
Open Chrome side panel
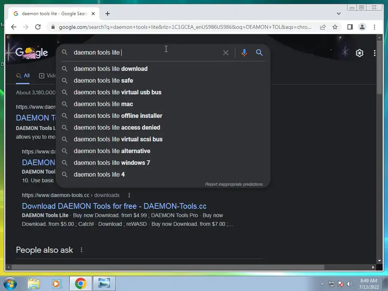coord(350,27)
